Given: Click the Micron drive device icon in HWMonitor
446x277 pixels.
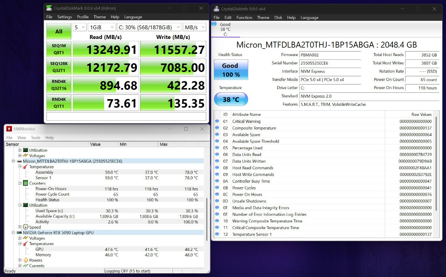Looking at the screenshot, I should tap(19, 161).
